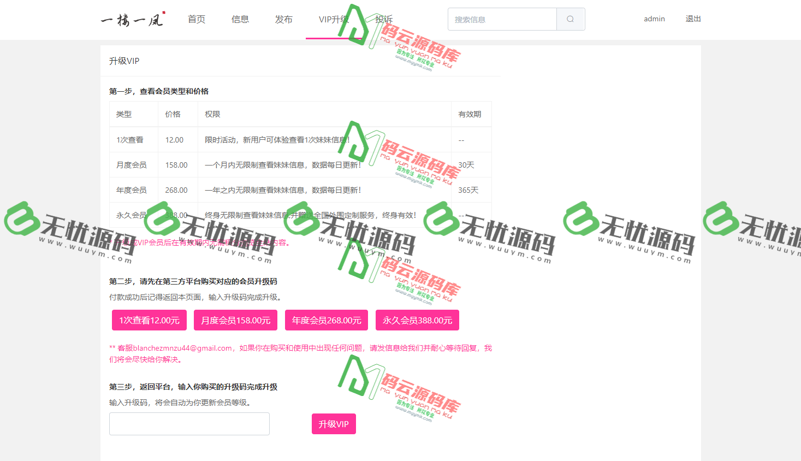Click the 升级VIP page heading

click(123, 61)
